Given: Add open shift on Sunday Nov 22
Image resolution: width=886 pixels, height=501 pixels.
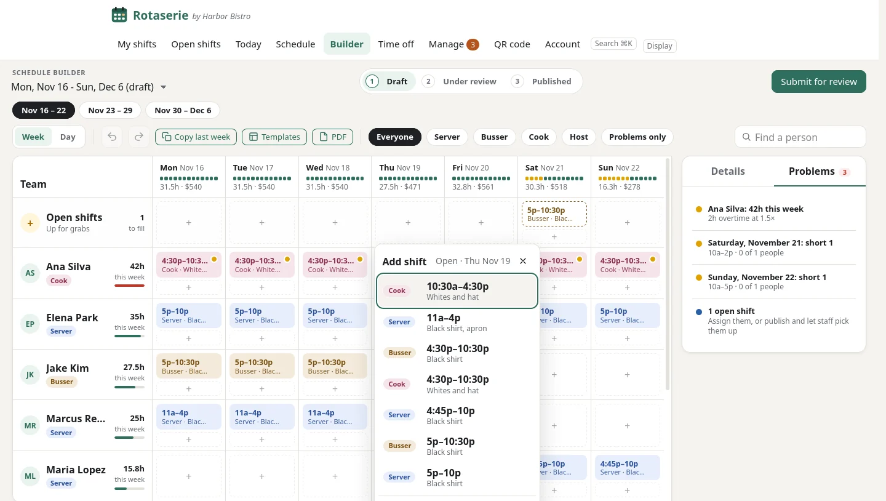Looking at the screenshot, I should pos(628,223).
